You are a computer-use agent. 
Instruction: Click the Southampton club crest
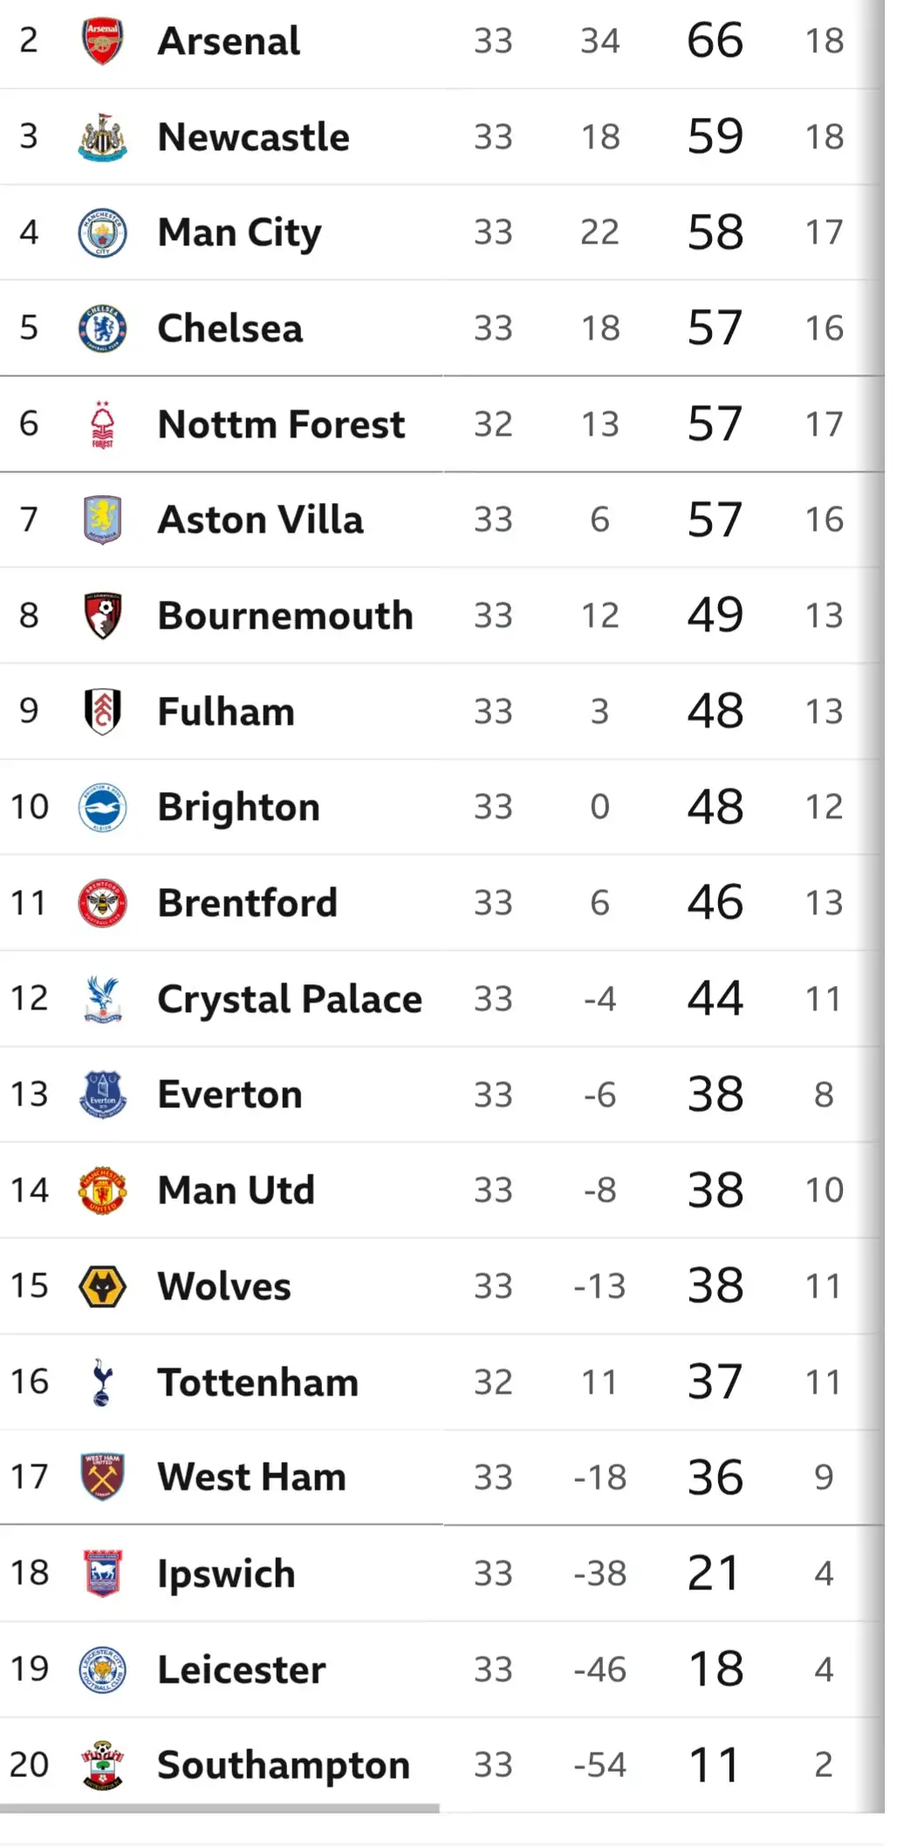coord(102,1765)
